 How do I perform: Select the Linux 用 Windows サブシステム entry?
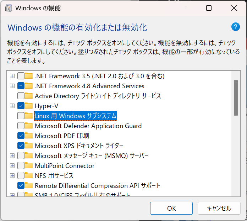point(76,116)
